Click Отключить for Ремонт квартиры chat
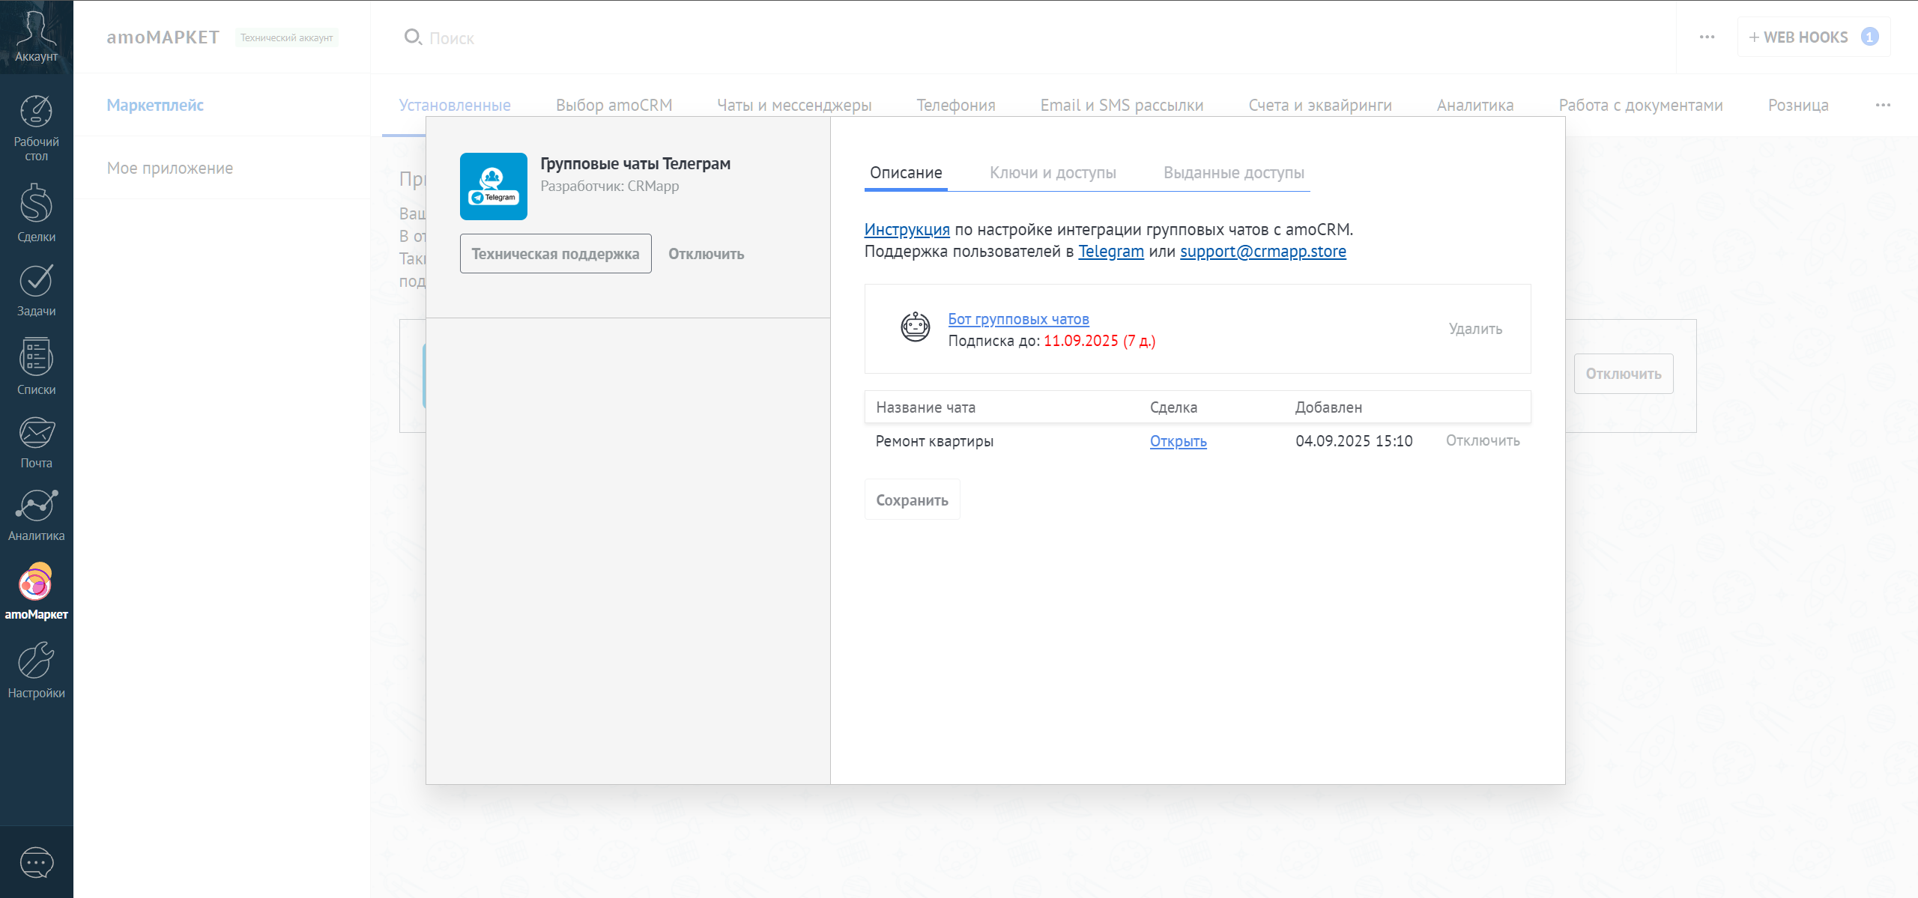This screenshot has height=898, width=1918. click(1483, 440)
